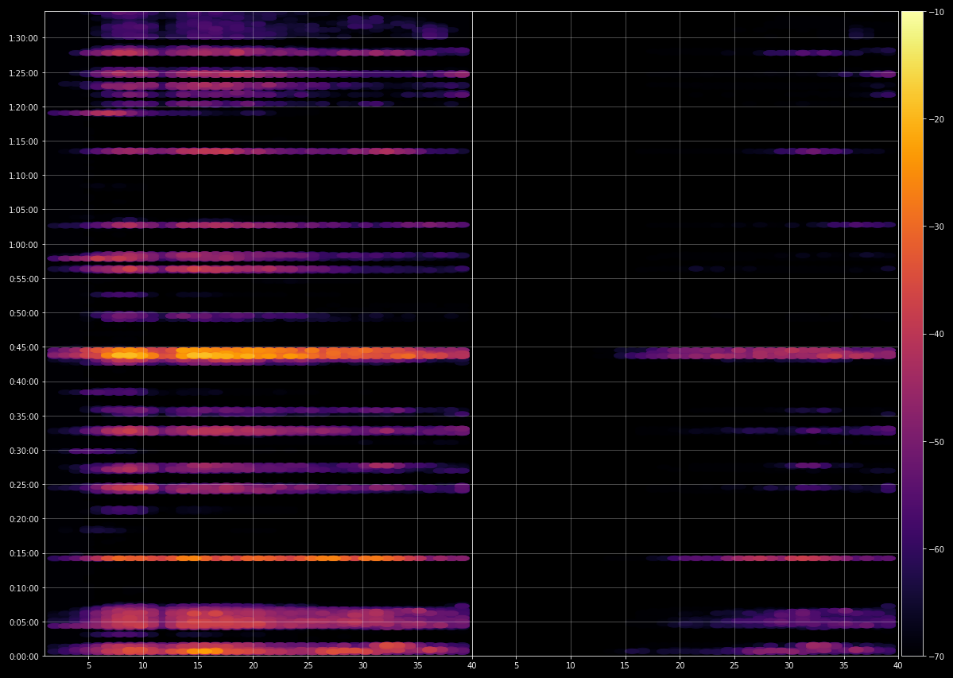Click x-axis tick 35 of the right plot
Viewport: 953px width, 678px height.
pos(844,665)
